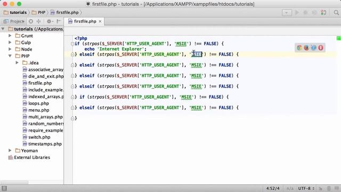The image size is (341, 192).
Task: Click PHP breadcrumb in navigation bar
Action: (39, 13)
